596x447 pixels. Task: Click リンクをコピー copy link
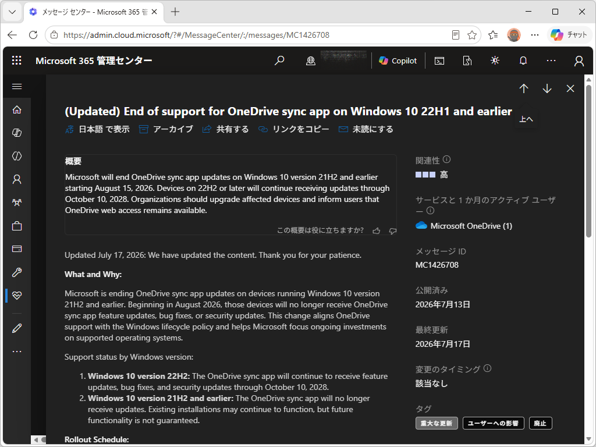(x=293, y=129)
